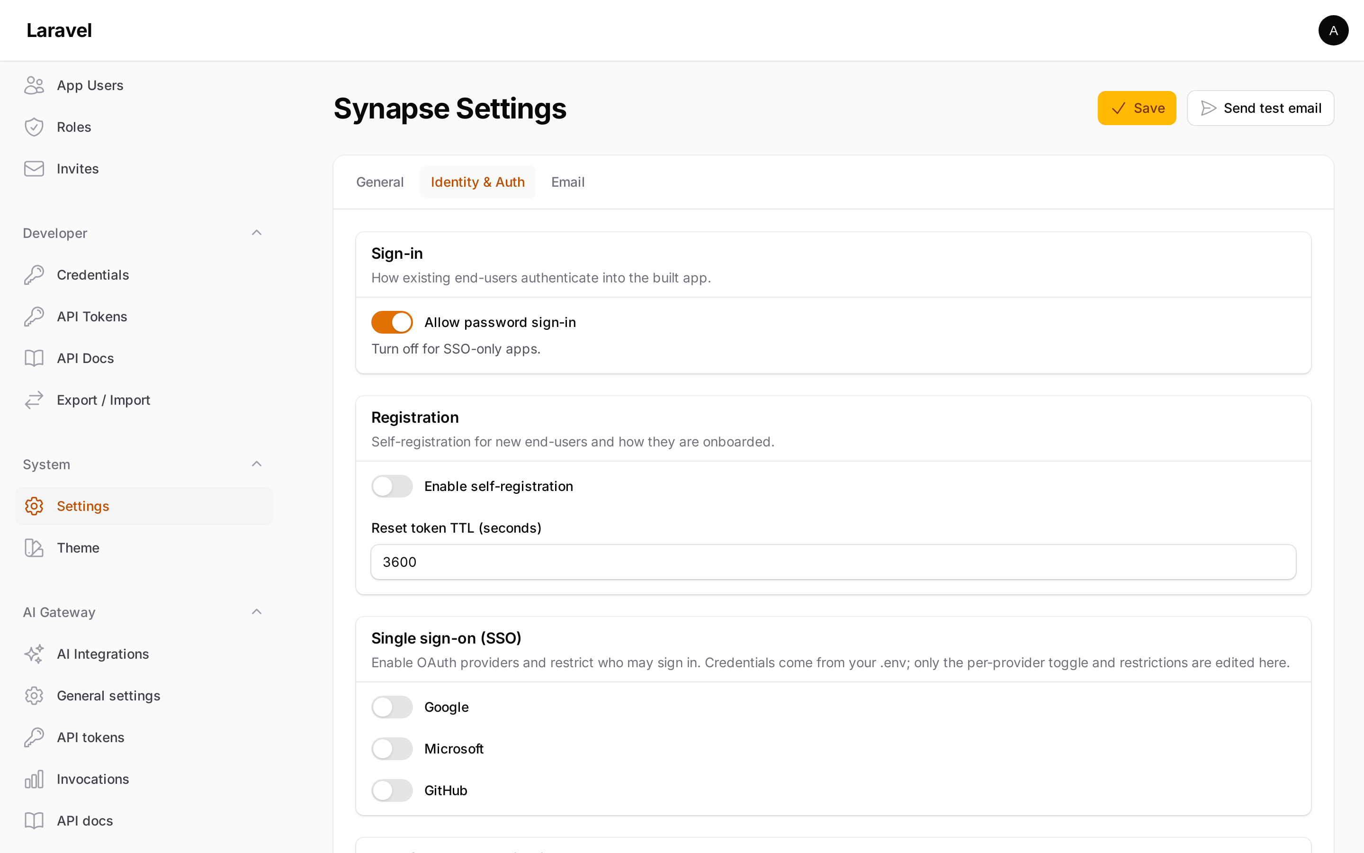1364x853 pixels.
Task: Click the AI Integrations sparkle icon
Action: [34, 654]
